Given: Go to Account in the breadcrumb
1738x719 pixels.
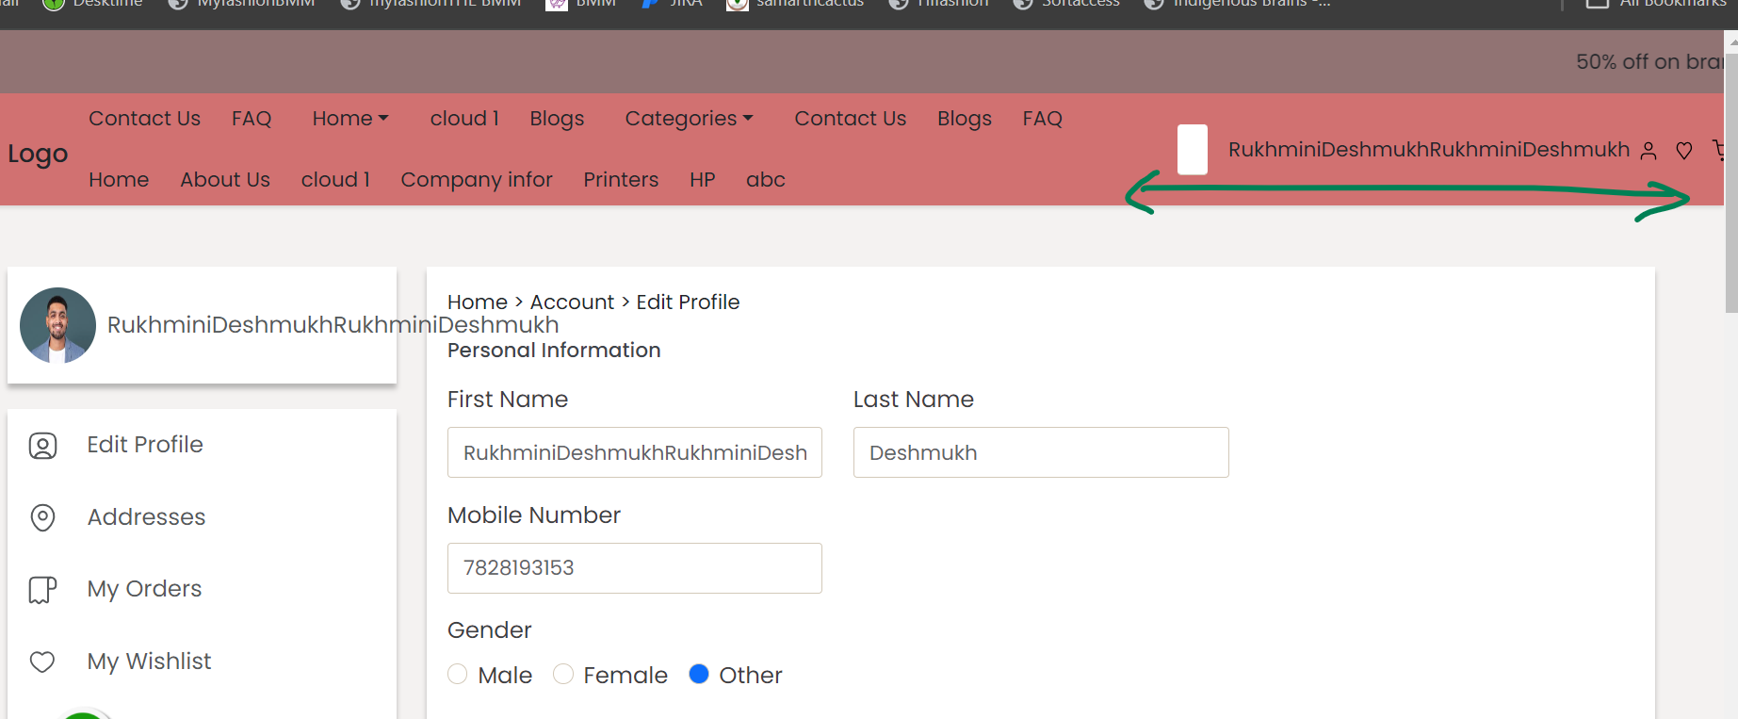Looking at the screenshot, I should pyautogui.click(x=572, y=302).
